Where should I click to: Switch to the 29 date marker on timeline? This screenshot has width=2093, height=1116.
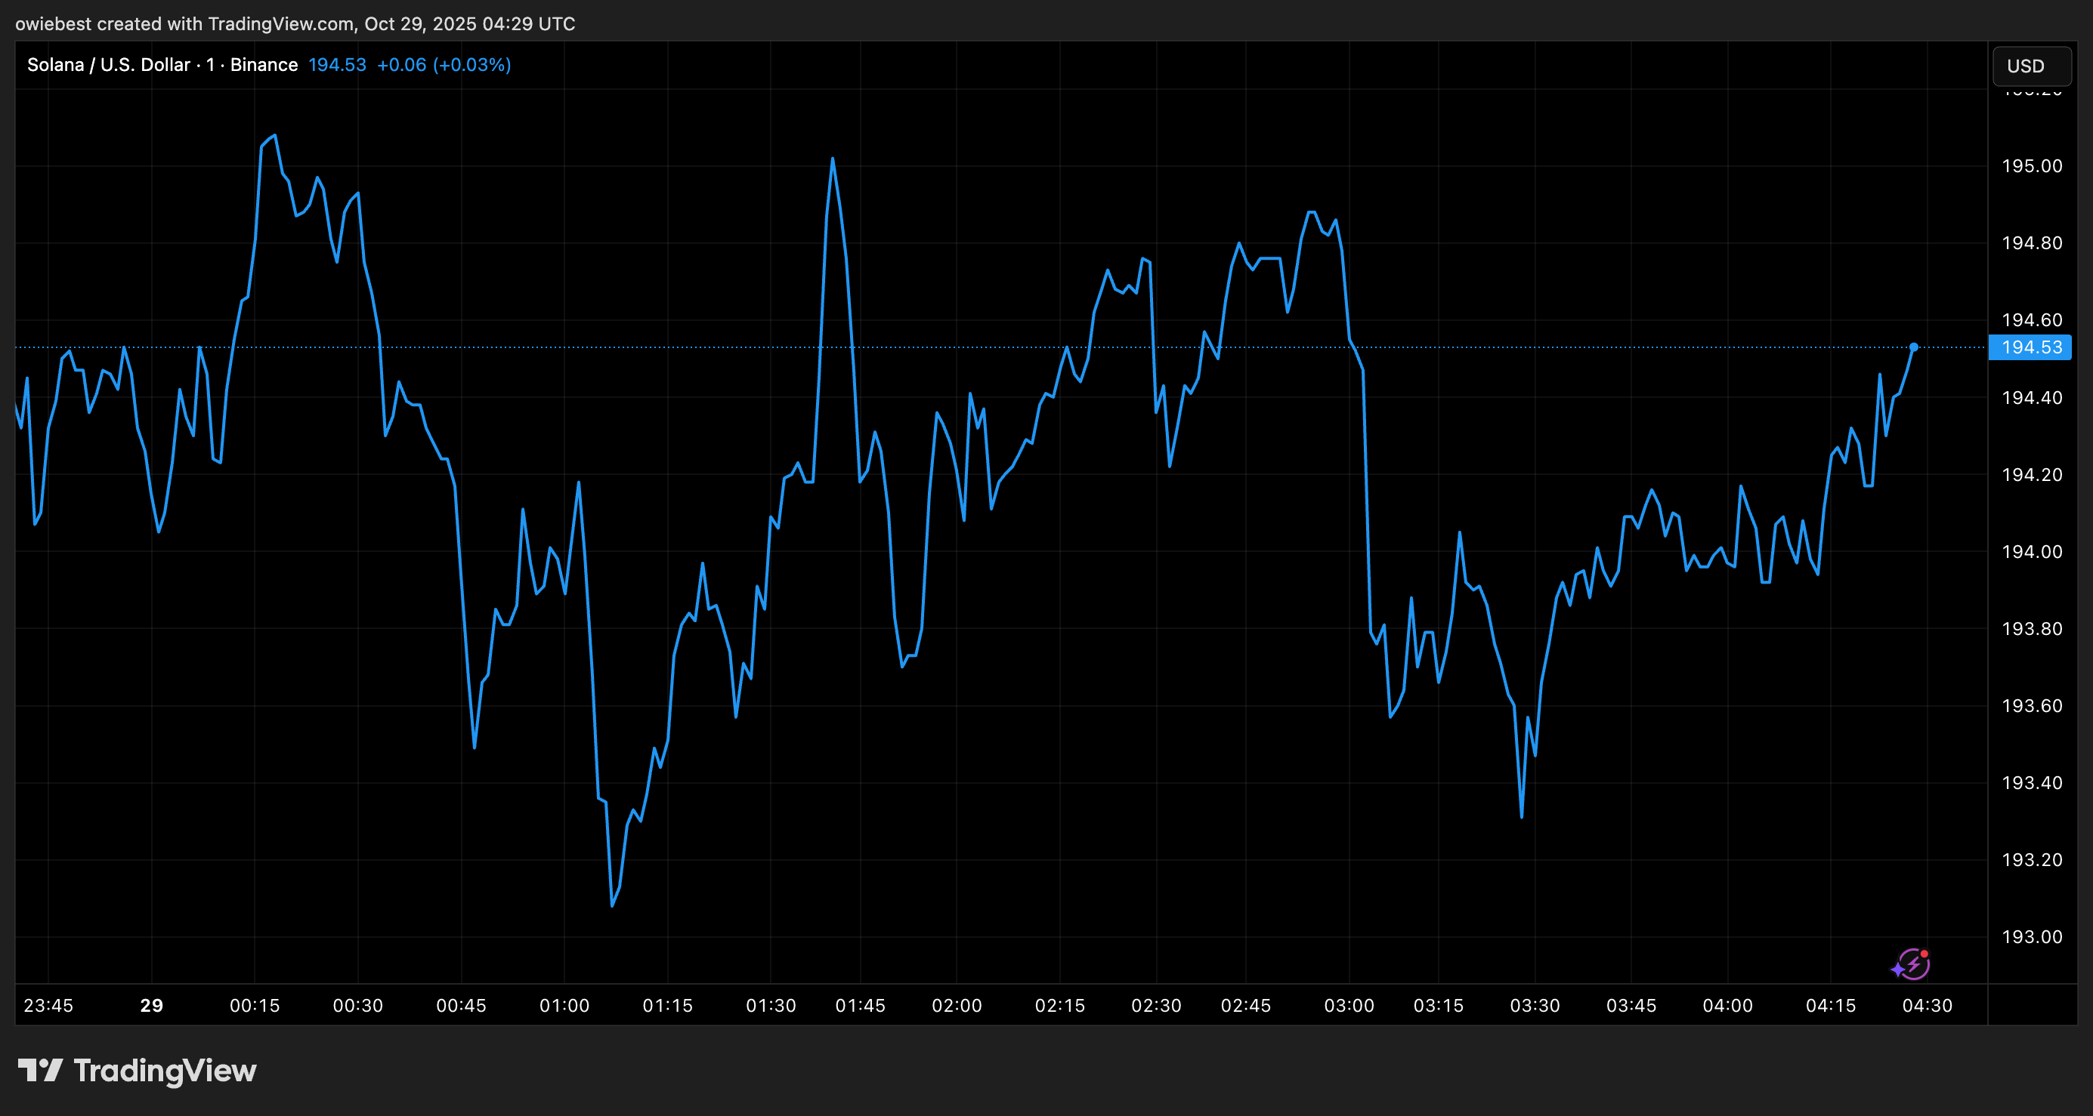coord(150,1005)
